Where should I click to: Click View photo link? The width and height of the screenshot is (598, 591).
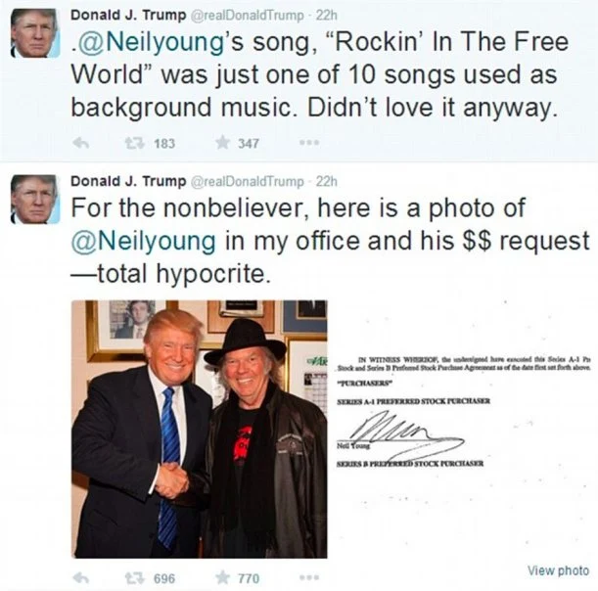[558, 570]
